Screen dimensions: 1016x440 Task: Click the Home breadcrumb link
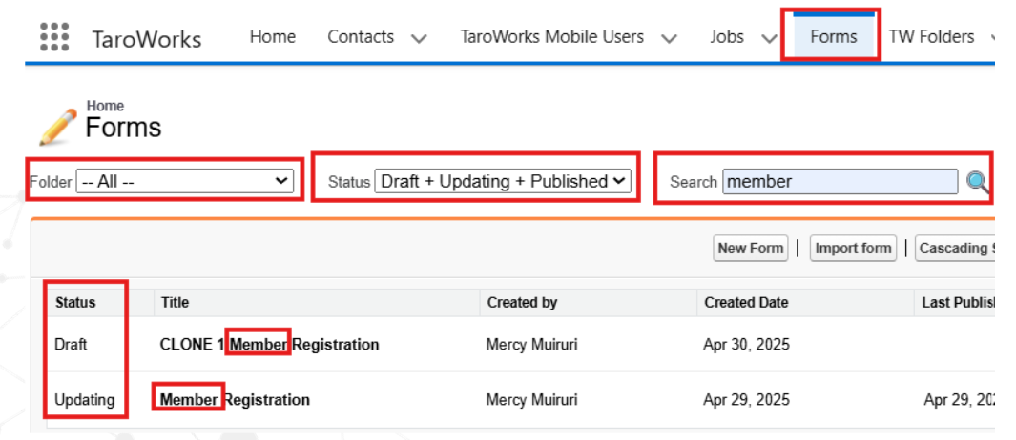point(105,106)
